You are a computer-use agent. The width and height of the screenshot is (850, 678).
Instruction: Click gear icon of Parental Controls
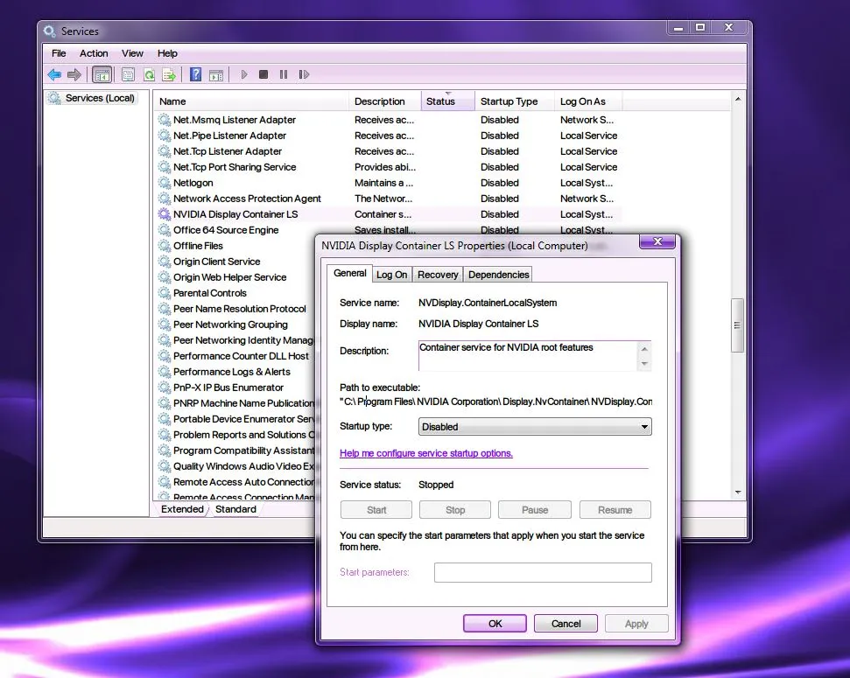[165, 293]
